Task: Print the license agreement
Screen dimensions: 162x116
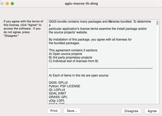Action: (54, 111)
